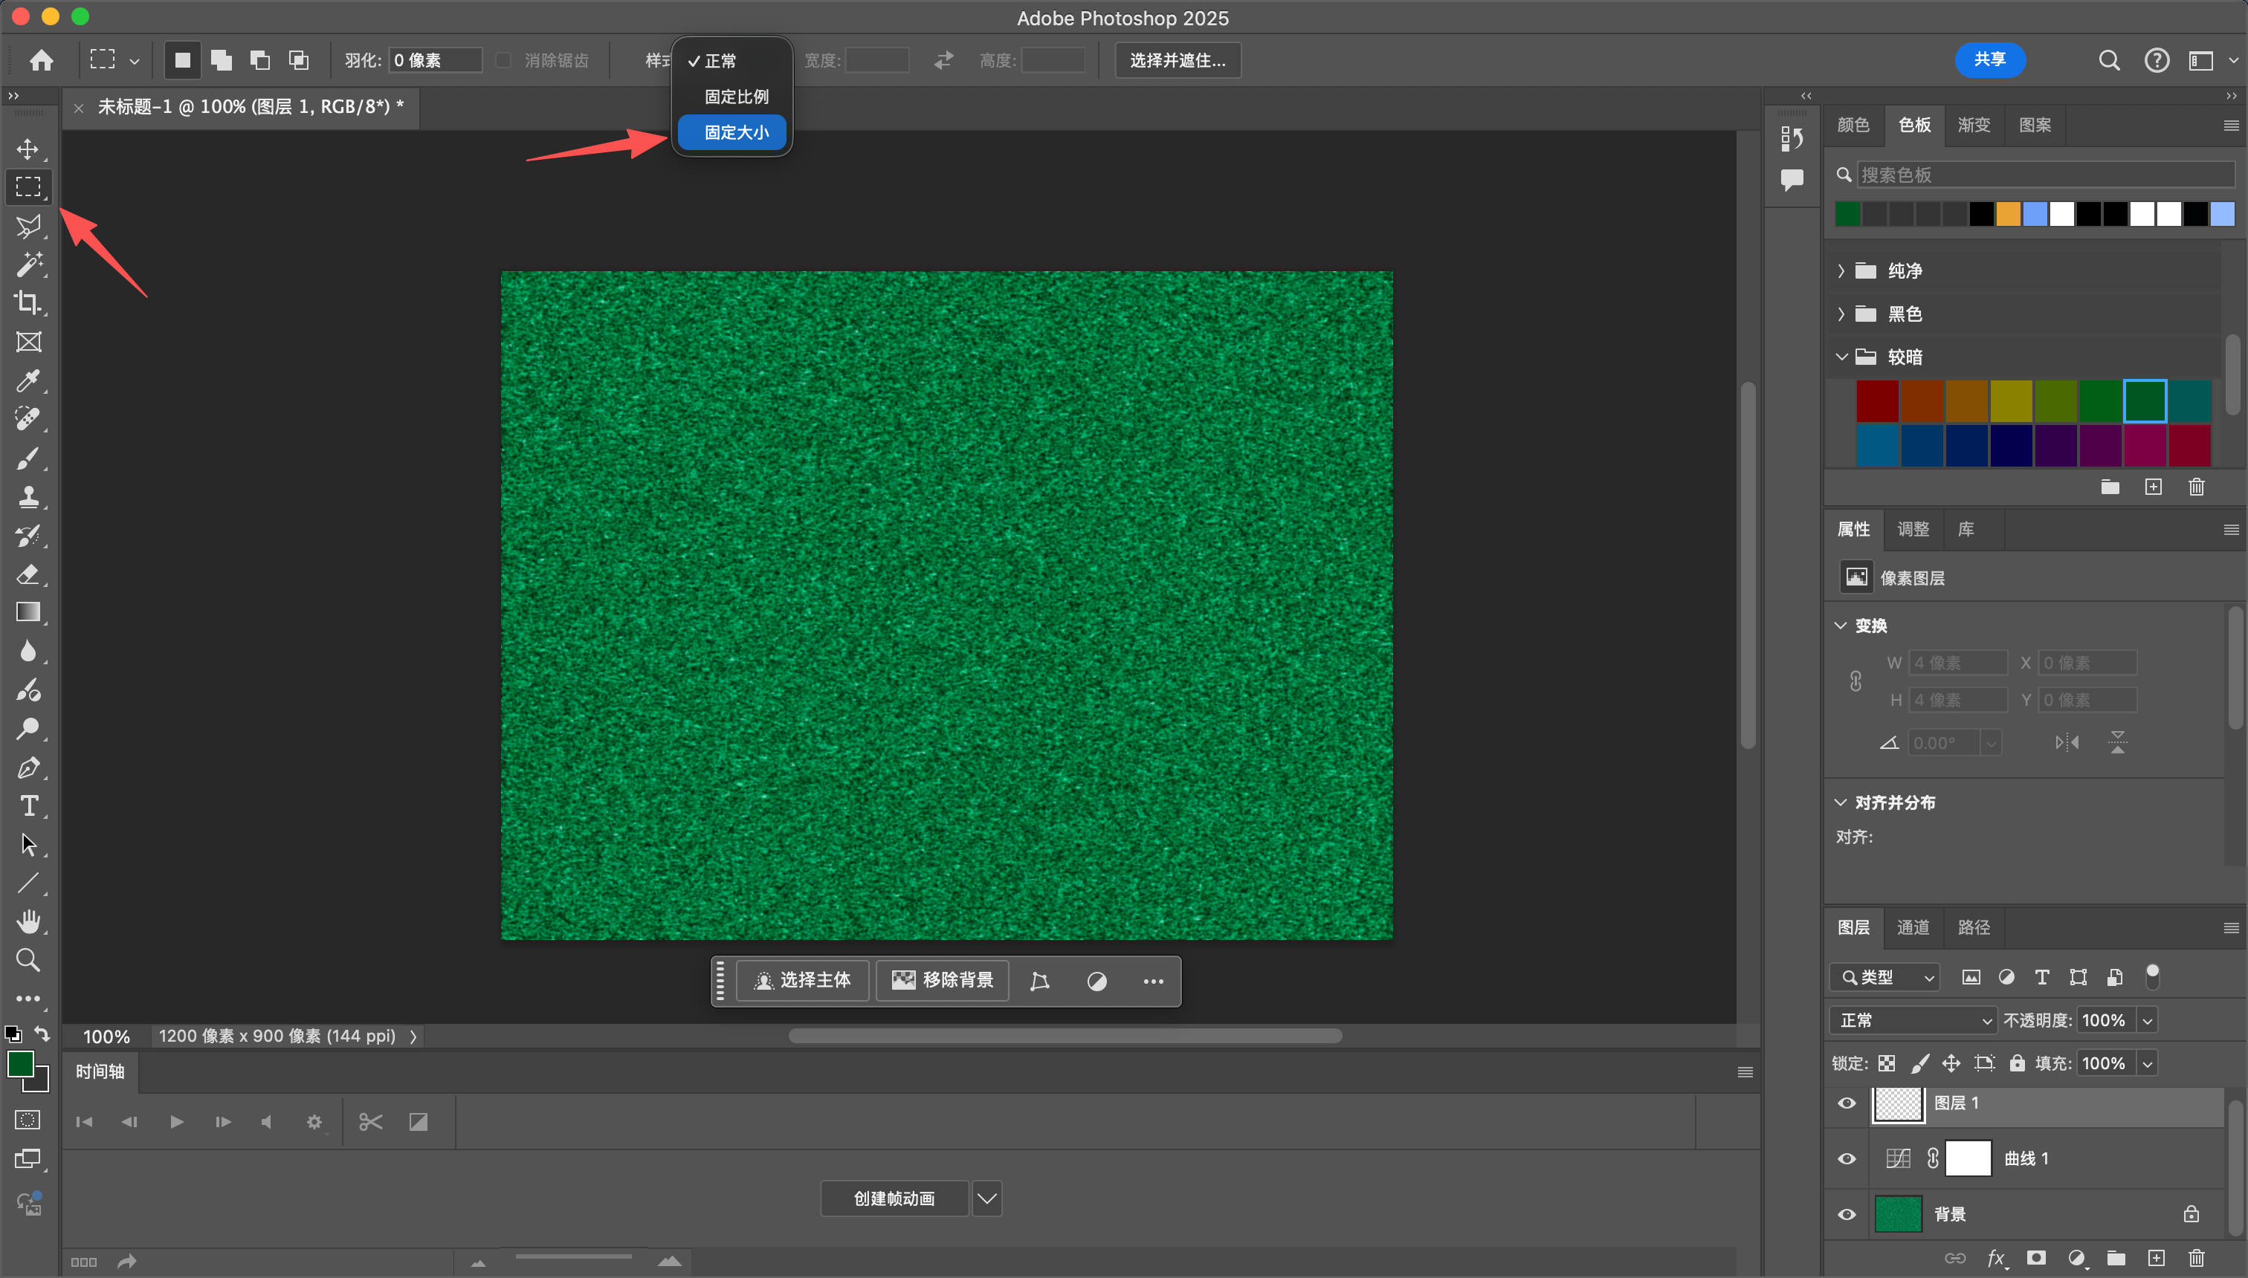Screen dimensions: 2248x1278
Task: Open the 不透明度 opacity dropdown arrow
Action: pyautogui.click(x=2147, y=1020)
